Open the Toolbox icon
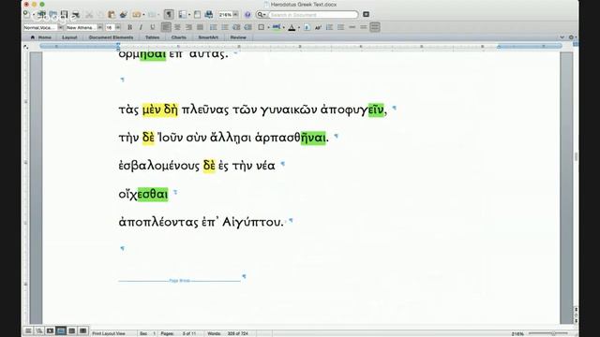The image size is (600, 337). (197, 15)
